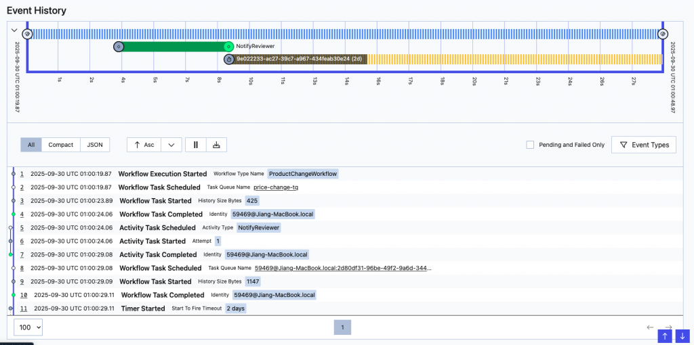Select Timer Started event row
The height and width of the screenshot is (345, 694).
[346, 308]
